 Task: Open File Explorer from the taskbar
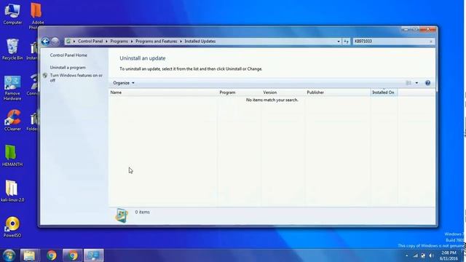[x=29, y=255]
